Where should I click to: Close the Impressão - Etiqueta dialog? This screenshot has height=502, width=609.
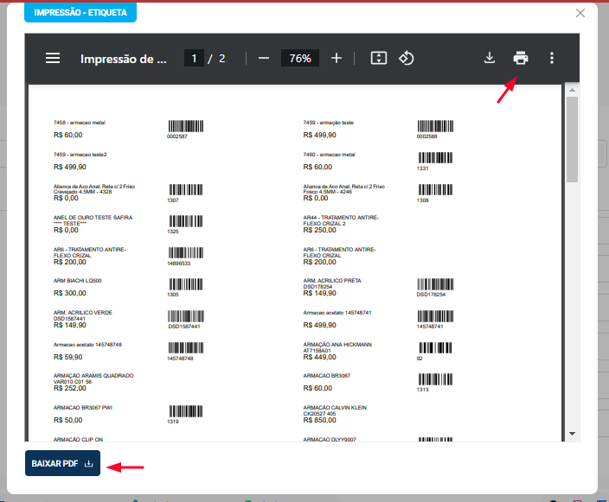click(x=580, y=13)
